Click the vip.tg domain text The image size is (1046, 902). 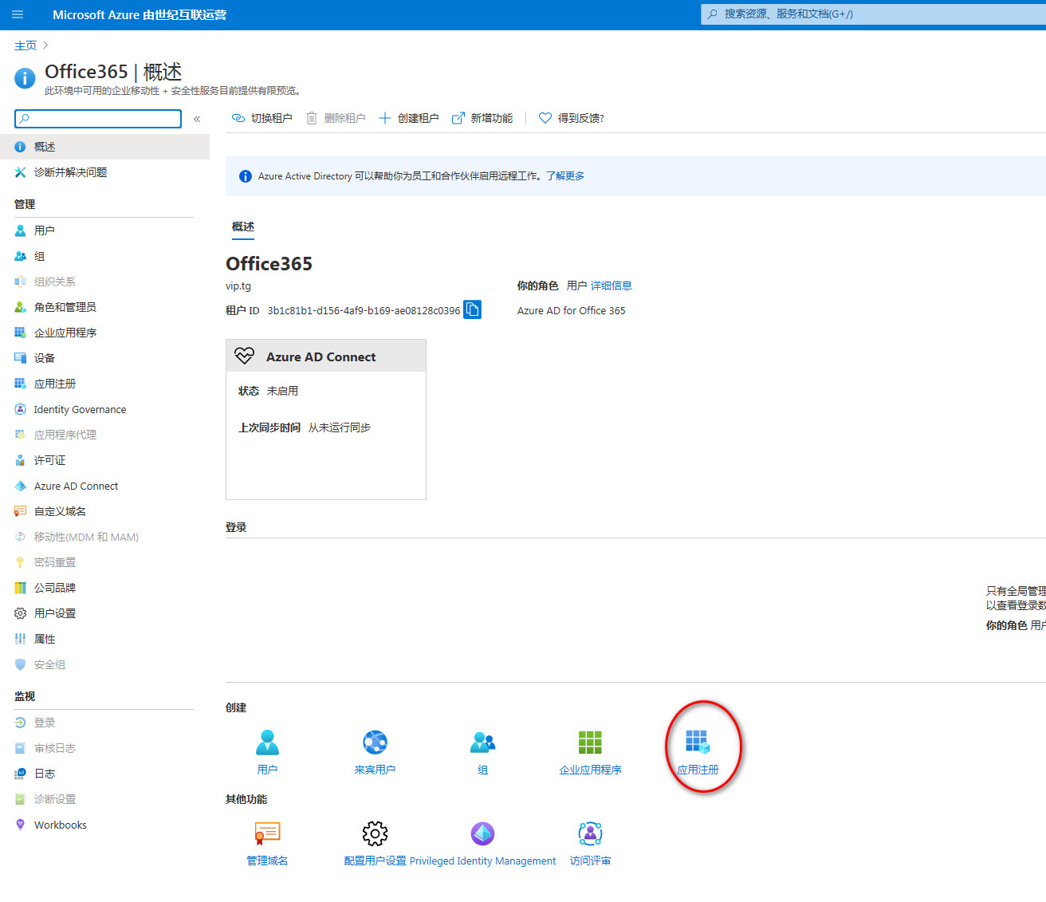tap(238, 286)
